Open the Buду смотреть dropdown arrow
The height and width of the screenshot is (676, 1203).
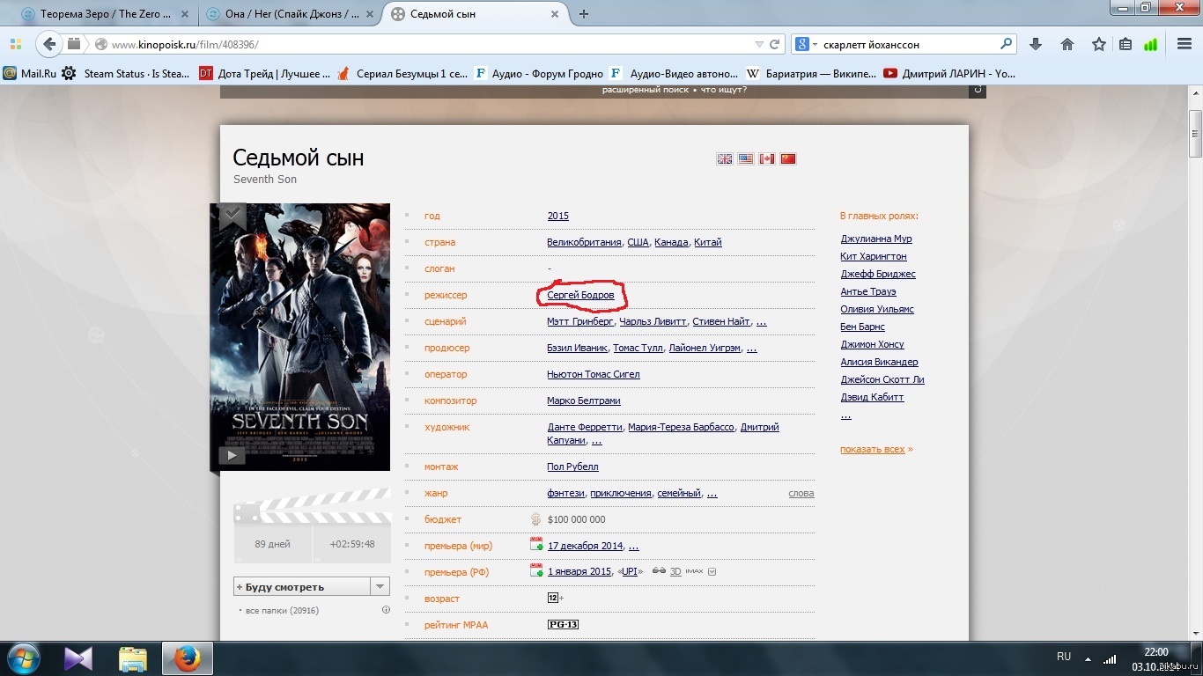pos(380,587)
